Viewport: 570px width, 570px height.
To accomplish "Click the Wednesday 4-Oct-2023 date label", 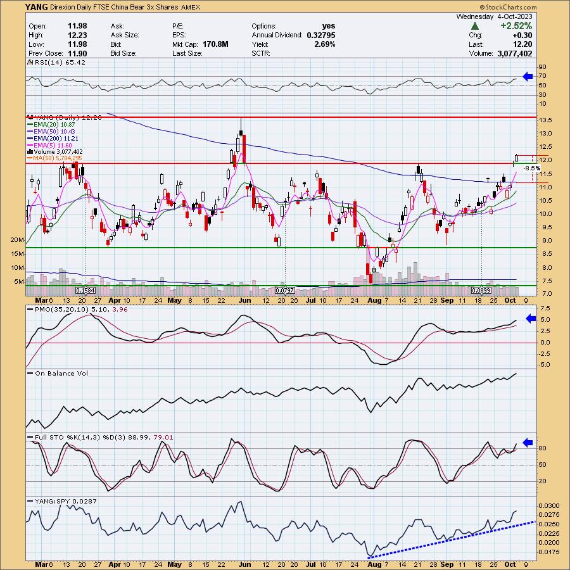I will 494,16.
